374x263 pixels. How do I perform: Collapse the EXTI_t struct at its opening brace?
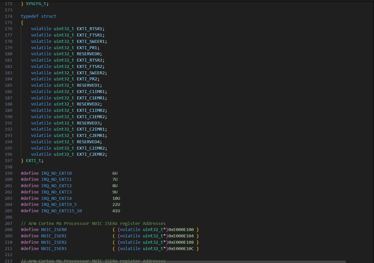[22, 23]
